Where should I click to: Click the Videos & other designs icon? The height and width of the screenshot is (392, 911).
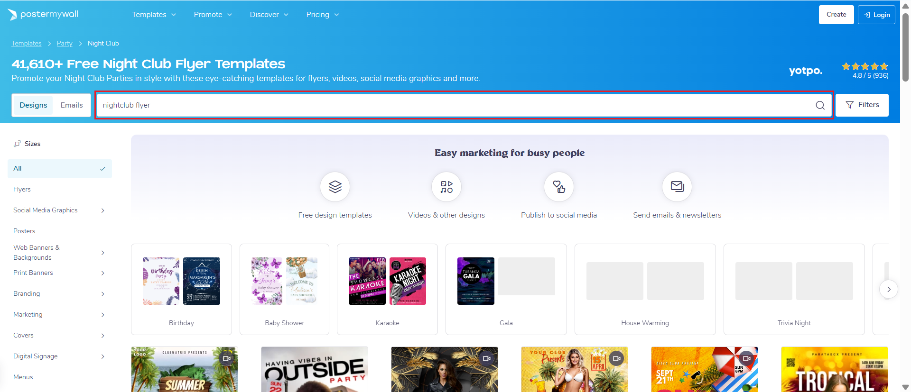coord(446,187)
